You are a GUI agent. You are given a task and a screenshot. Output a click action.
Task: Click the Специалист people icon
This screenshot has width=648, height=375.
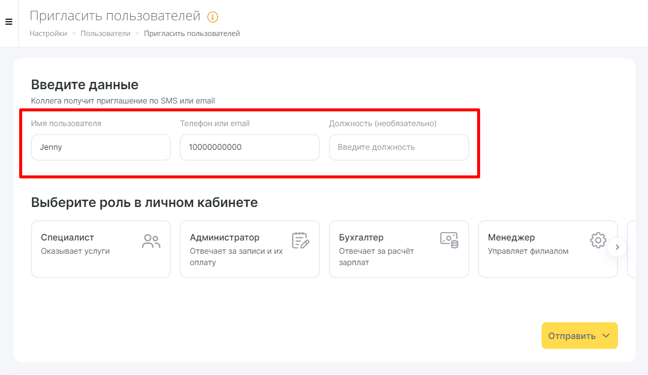click(x=151, y=241)
